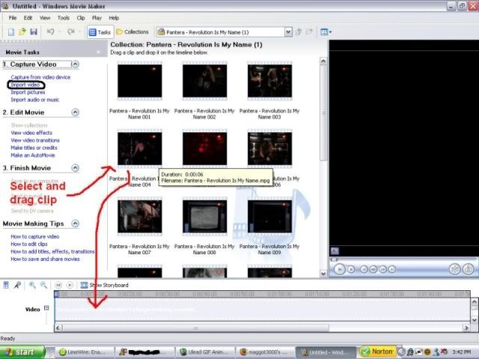Click the Split Clip button in monitor

click(455, 269)
